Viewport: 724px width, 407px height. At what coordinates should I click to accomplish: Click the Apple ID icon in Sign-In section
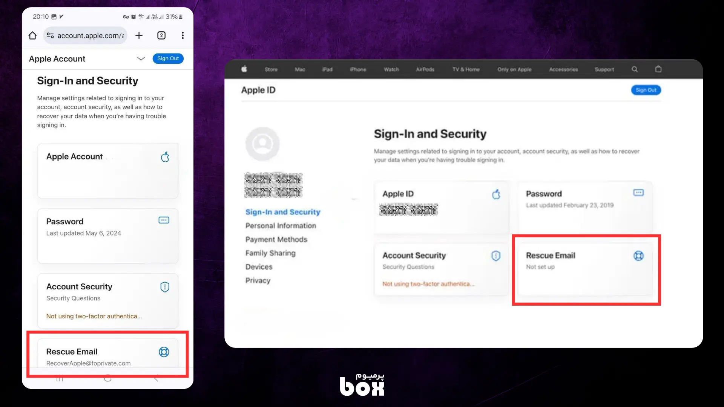(496, 194)
